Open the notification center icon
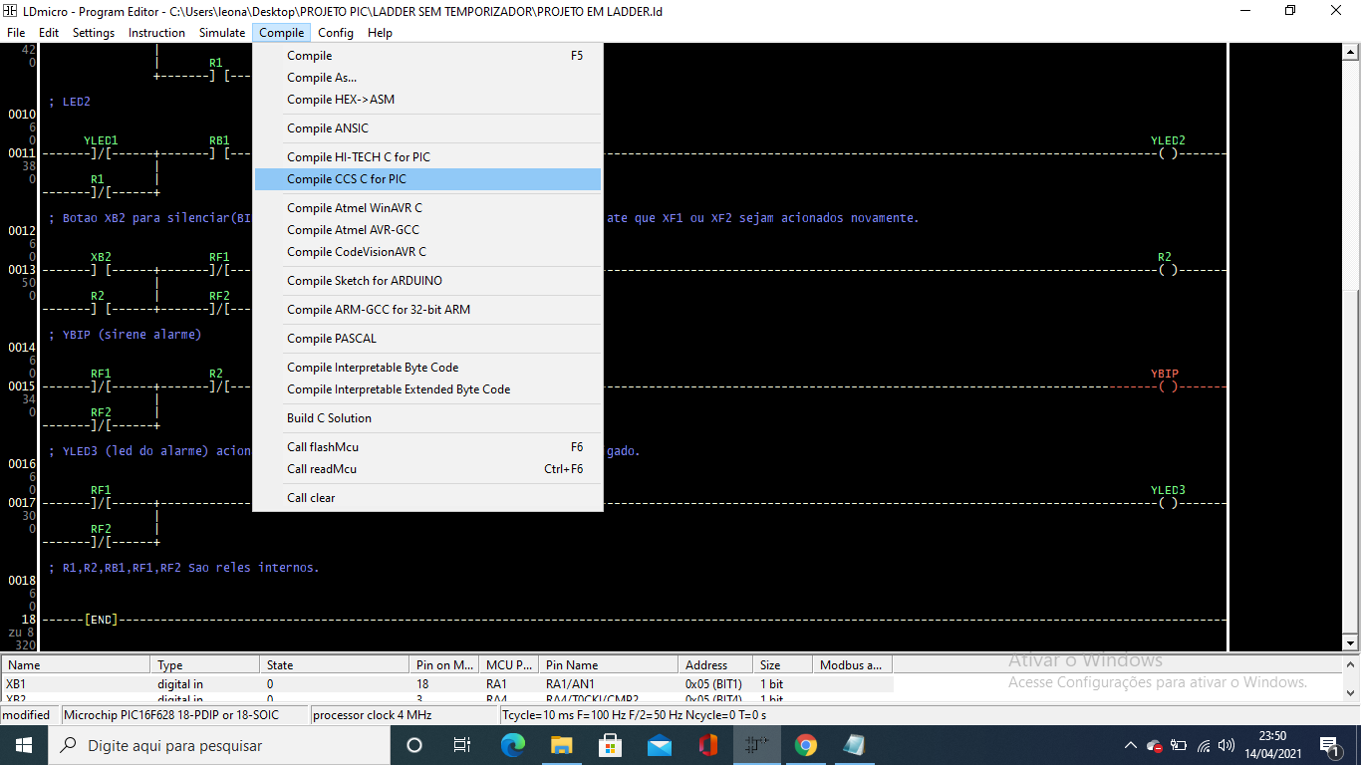 pos(1329,745)
